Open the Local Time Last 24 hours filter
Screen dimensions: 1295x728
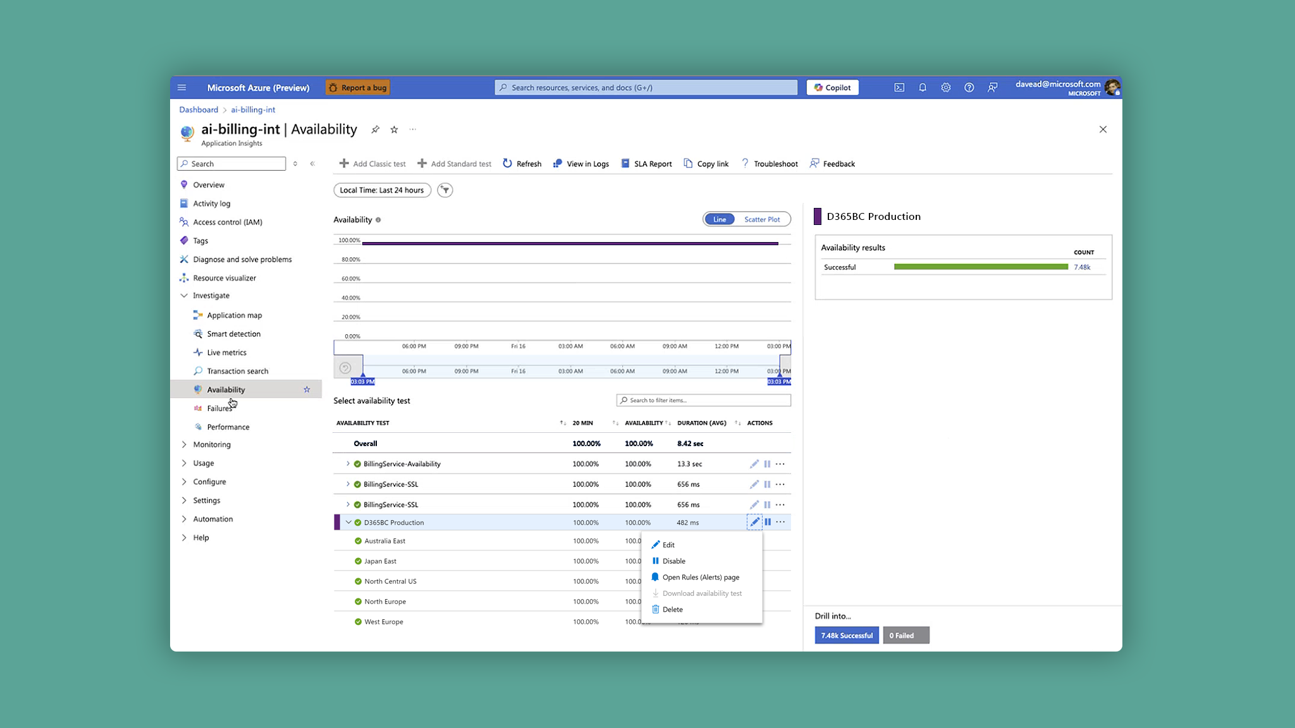click(382, 190)
